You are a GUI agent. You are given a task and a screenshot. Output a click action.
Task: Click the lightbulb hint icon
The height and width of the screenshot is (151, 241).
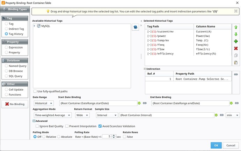(48, 11)
